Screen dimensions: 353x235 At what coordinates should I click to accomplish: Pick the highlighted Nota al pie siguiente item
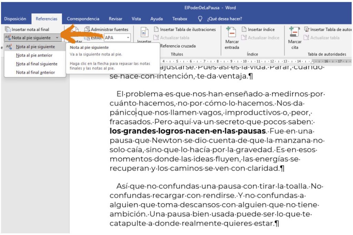pos(35,47)
